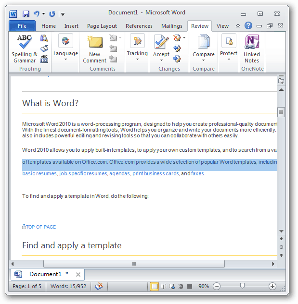Click the Delete Comment icon
The image size is (298, 304).
[113, 38]
